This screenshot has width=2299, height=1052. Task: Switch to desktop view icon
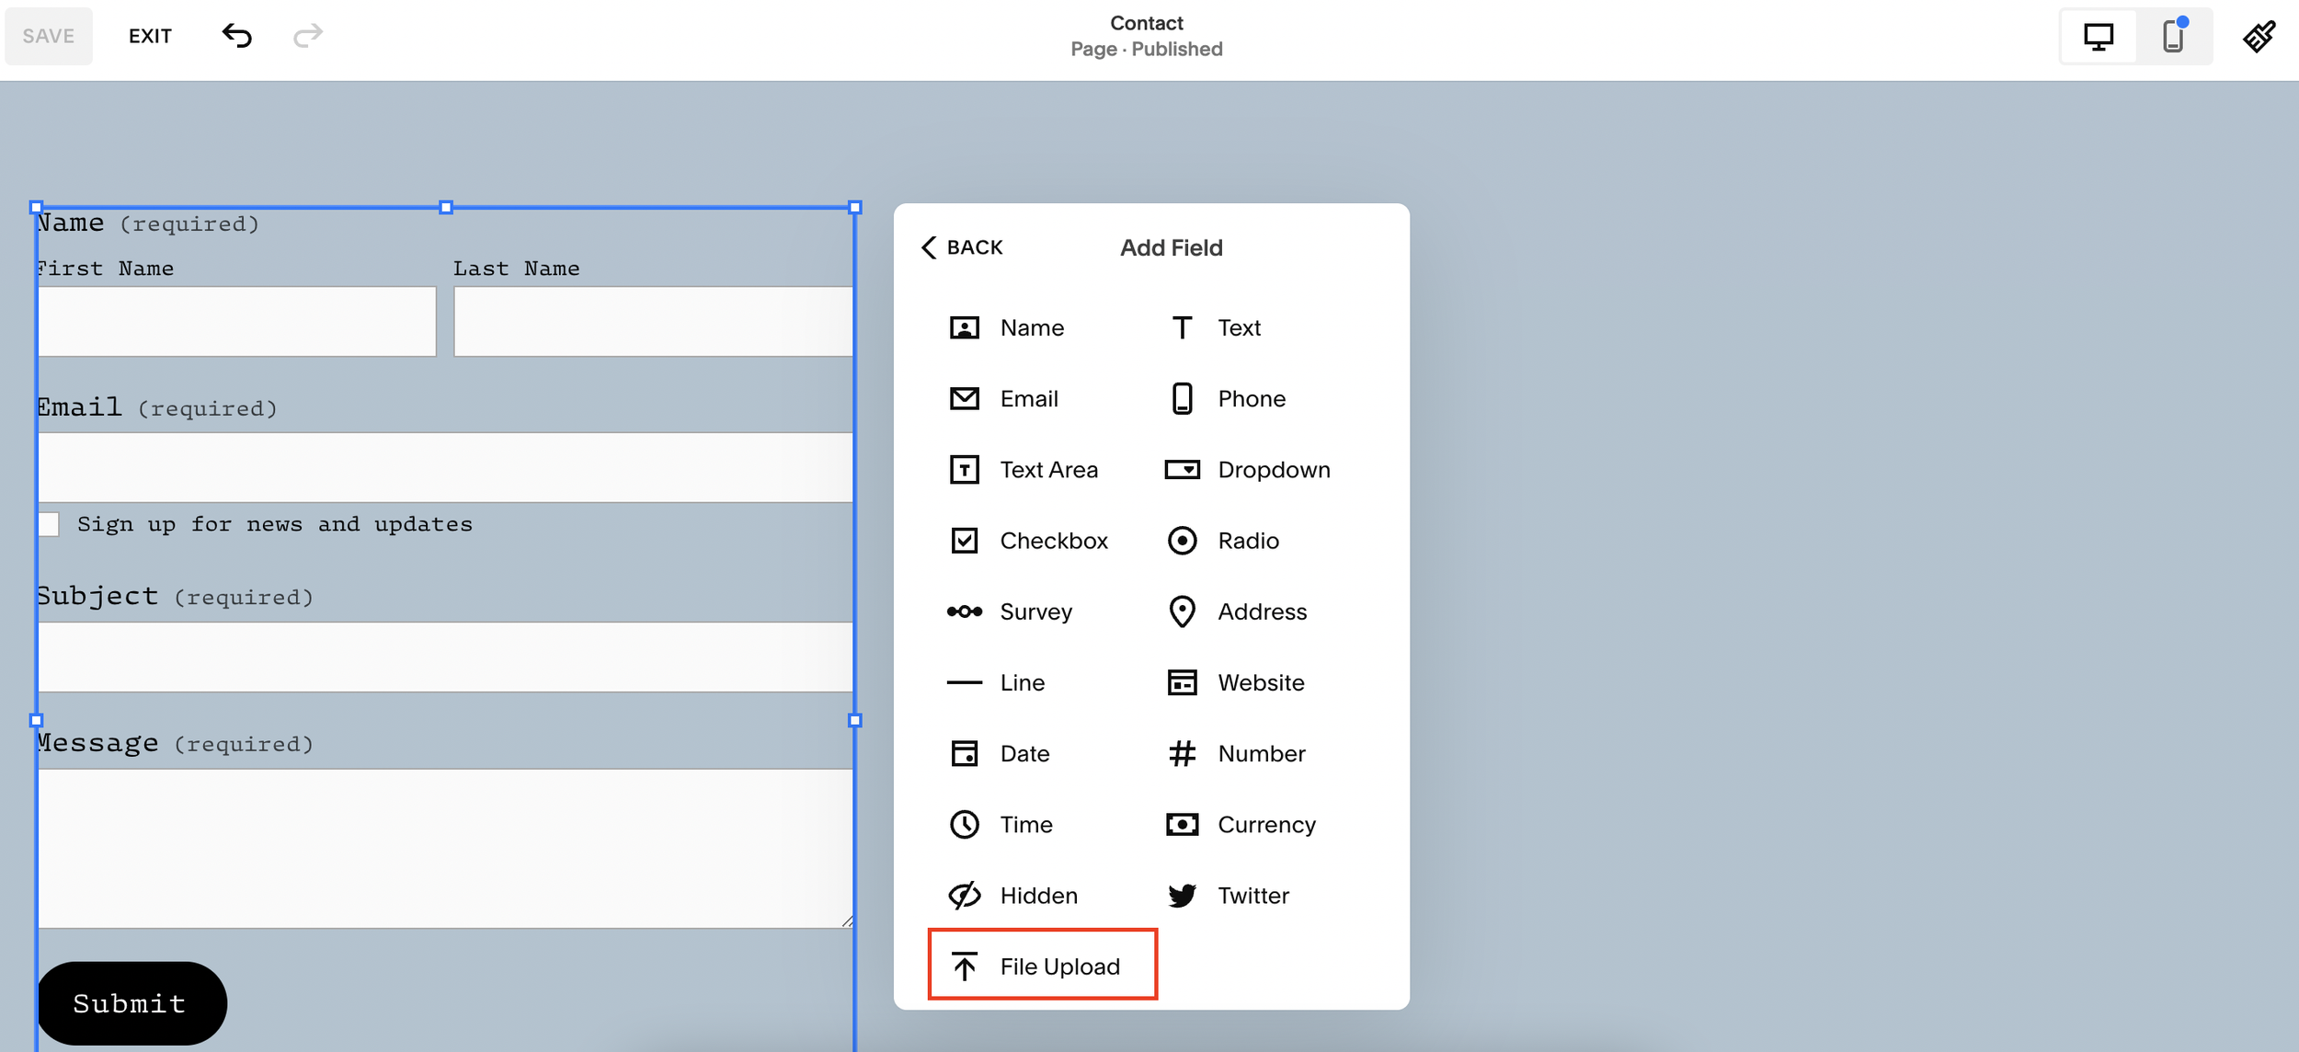tap(2098, 37)
